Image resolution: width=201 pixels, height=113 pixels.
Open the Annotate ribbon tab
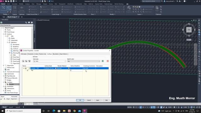coord(14,4)
